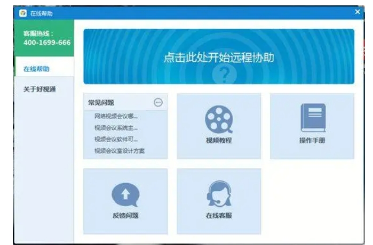The width and height of the screenshot is (373, 245).
Task: Open the video tutorial film reel icon
Action: tap(219, 119)
